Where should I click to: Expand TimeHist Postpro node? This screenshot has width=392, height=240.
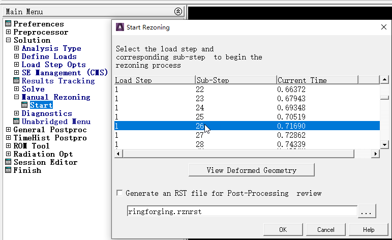click(x=8, y=138)
